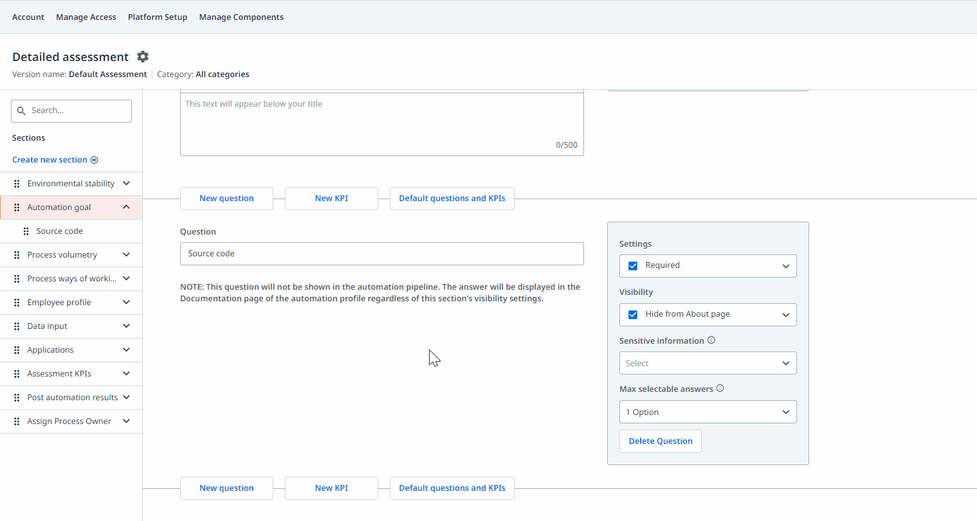Click the drag handle for Assessment KPIs
The image size is (977, 521).
point(17,374)
